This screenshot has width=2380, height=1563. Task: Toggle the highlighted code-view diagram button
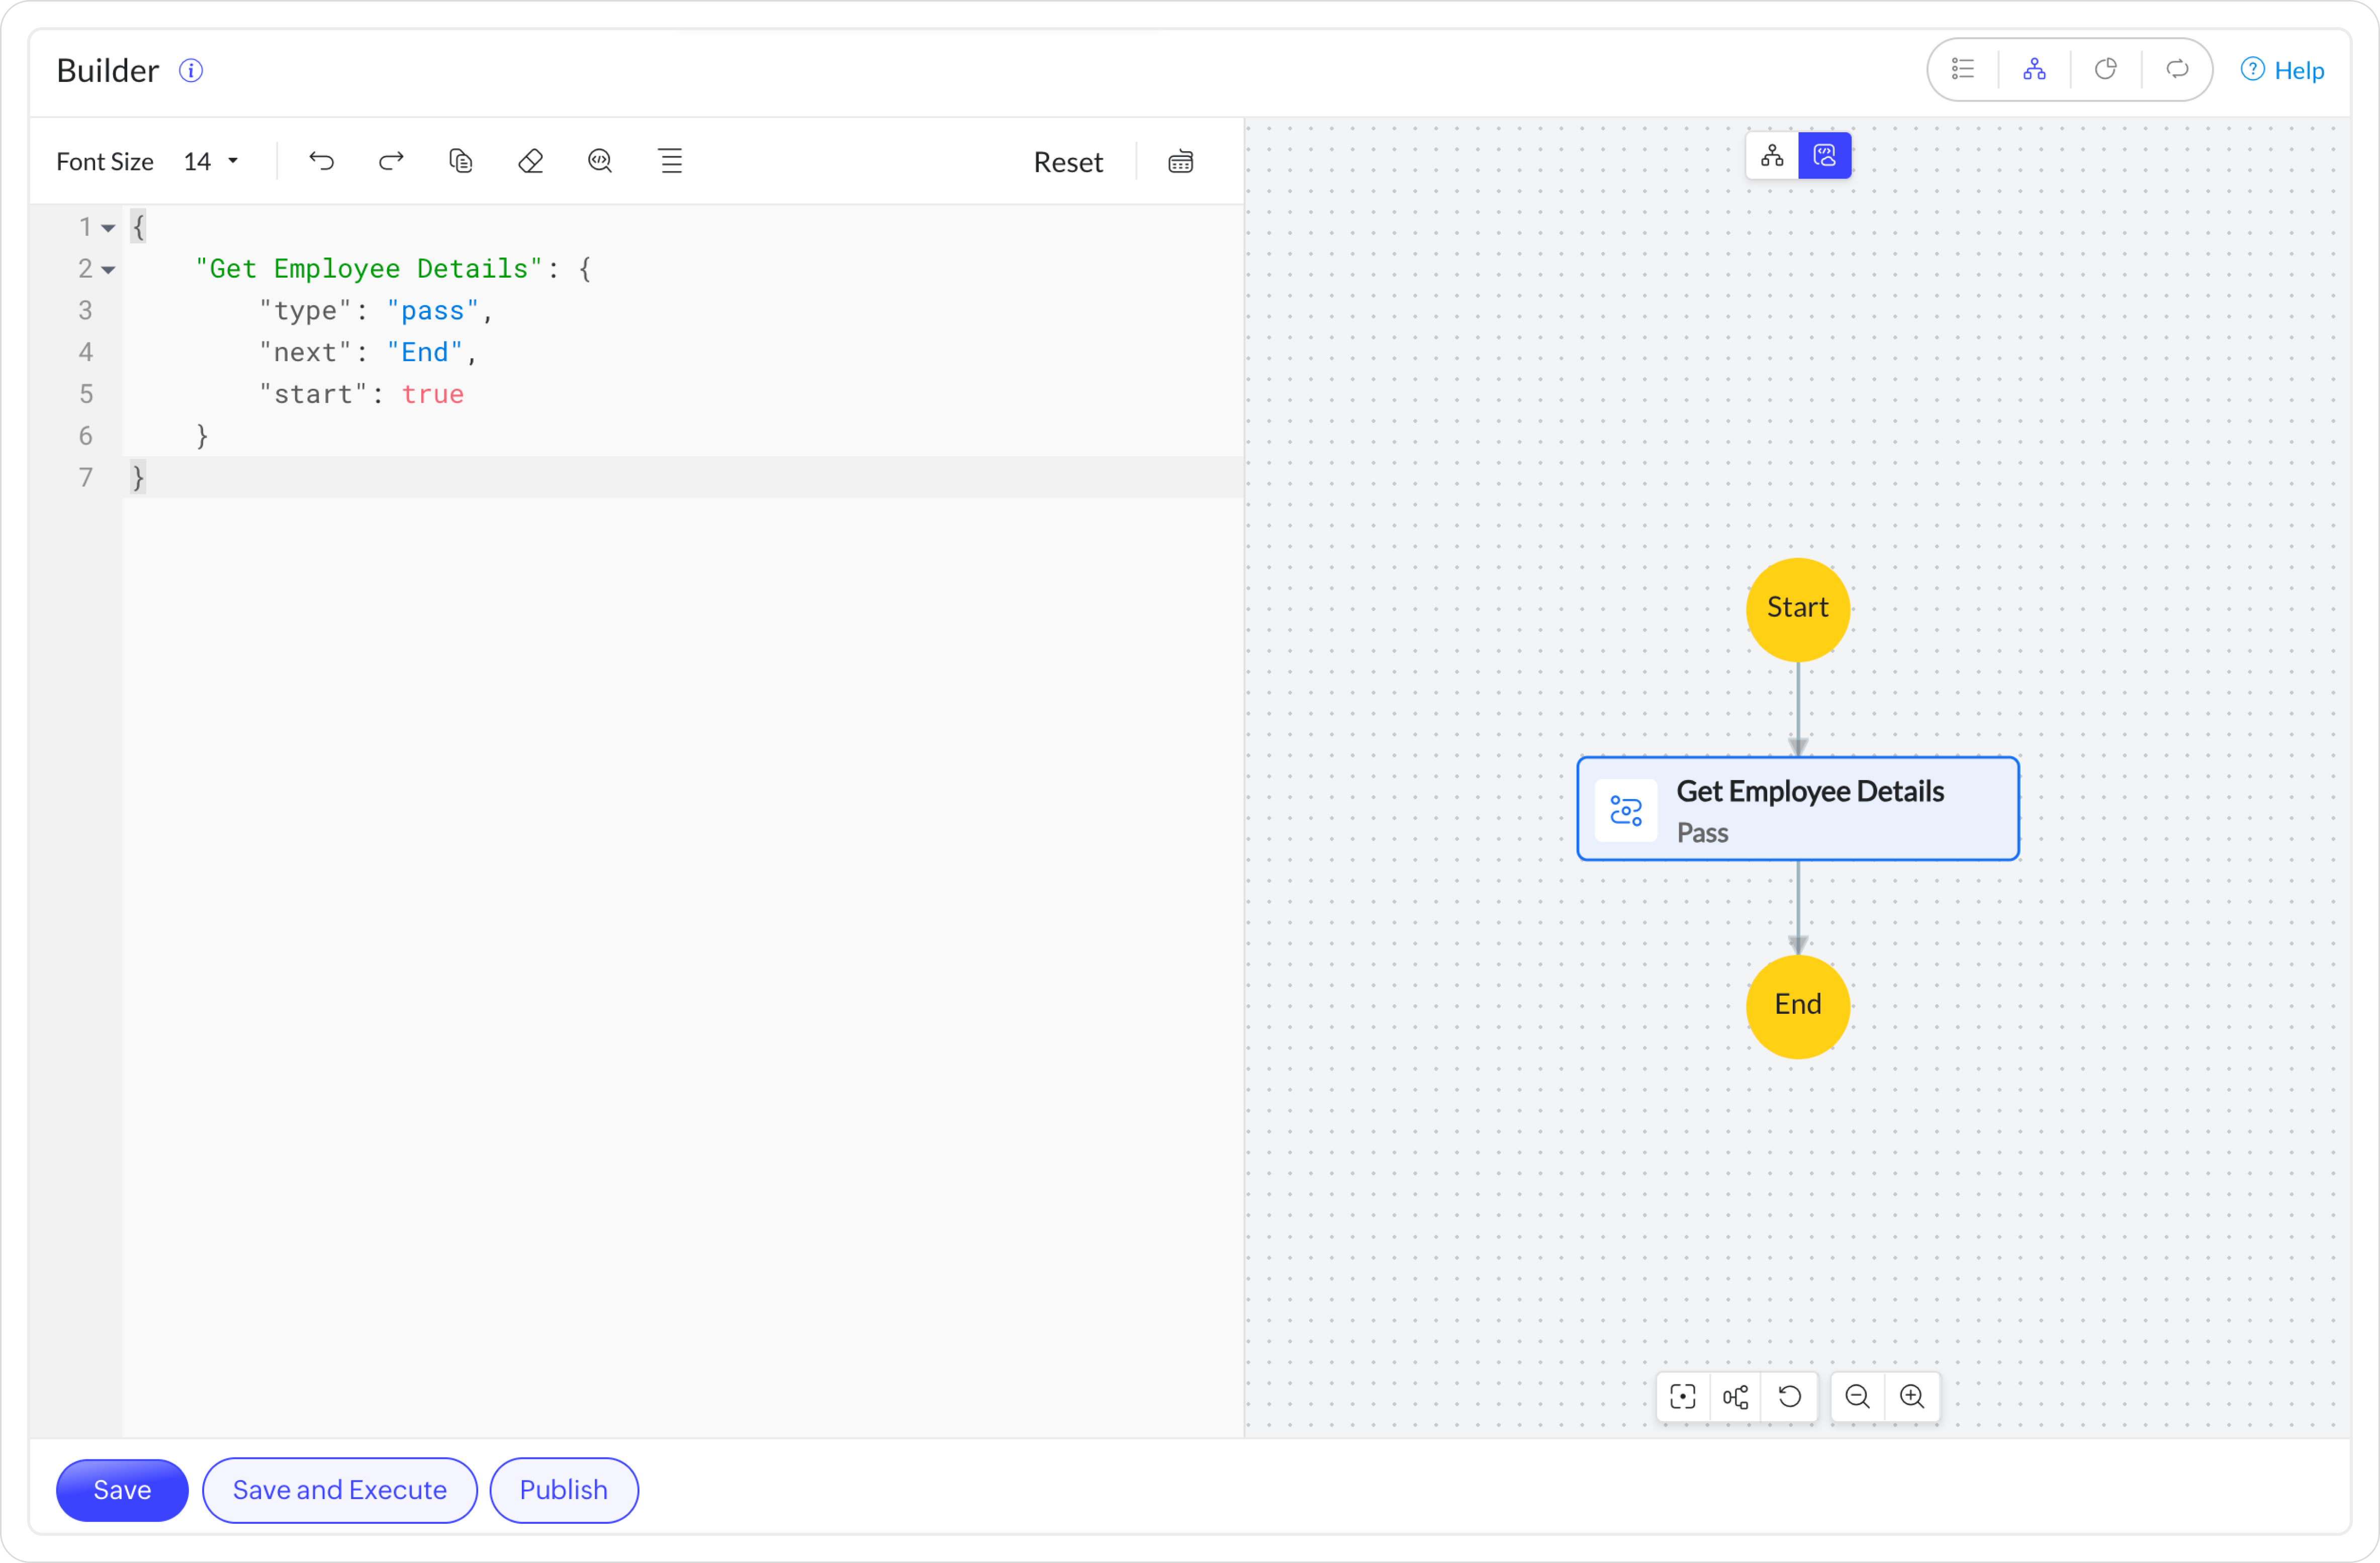[x=1824, y=156]
